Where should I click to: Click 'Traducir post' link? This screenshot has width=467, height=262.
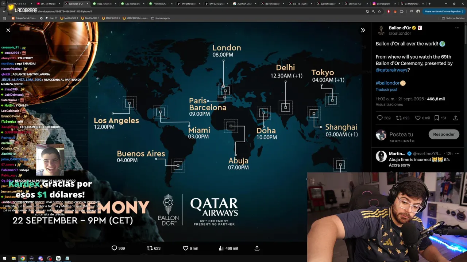(386, 90)
